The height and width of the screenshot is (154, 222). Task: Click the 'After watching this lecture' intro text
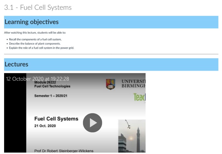(x=35, y=33)
